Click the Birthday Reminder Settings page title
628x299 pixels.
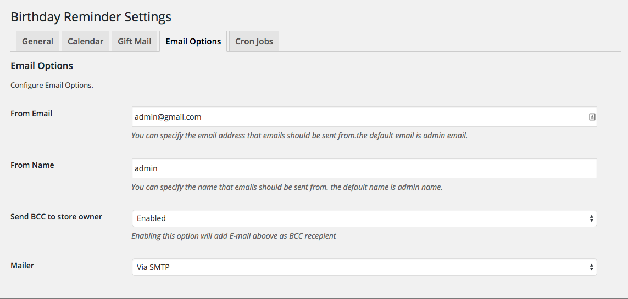tap(91, 17)
